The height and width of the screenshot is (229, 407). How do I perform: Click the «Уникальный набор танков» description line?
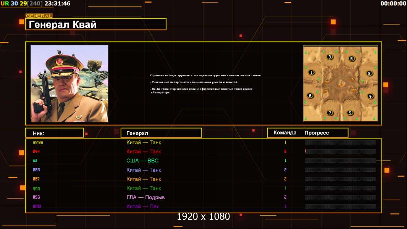pyautogui.click(x=194, y=82)
